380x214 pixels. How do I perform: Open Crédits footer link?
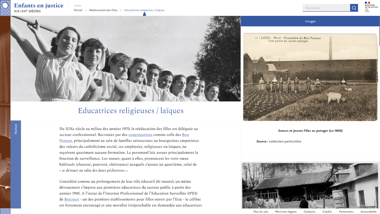327,211
